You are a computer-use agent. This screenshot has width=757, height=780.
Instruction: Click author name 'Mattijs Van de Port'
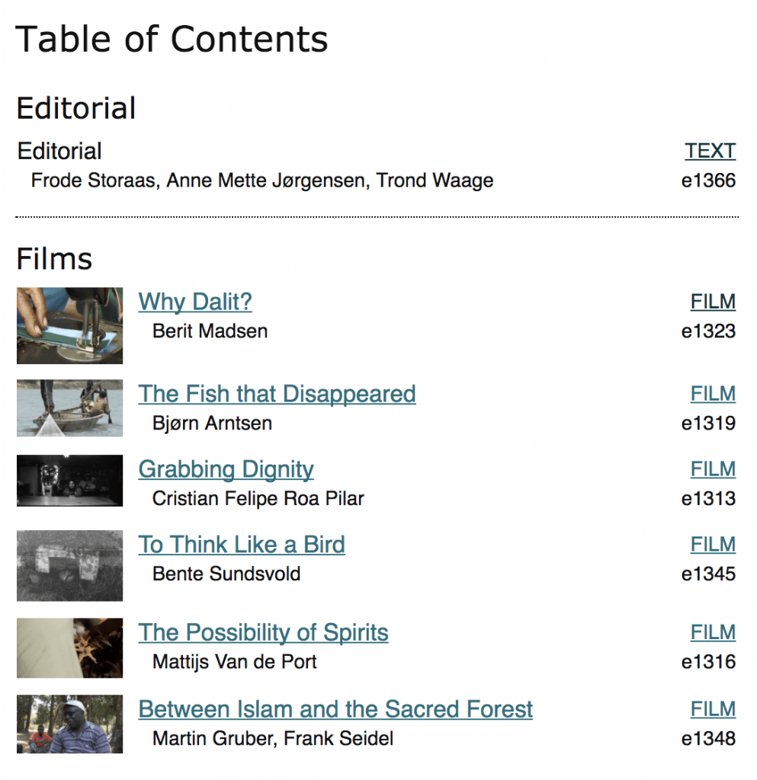(x=234, y=662)
